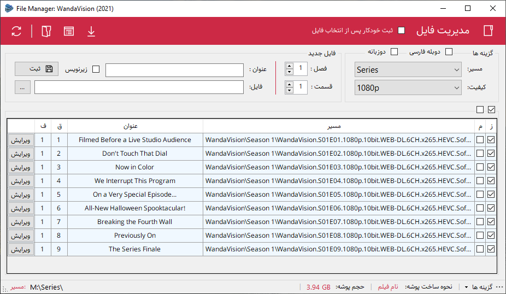Click the عنوان column header

point(135,126)
